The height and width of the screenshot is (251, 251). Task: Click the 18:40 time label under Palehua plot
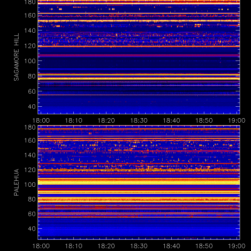171,246
